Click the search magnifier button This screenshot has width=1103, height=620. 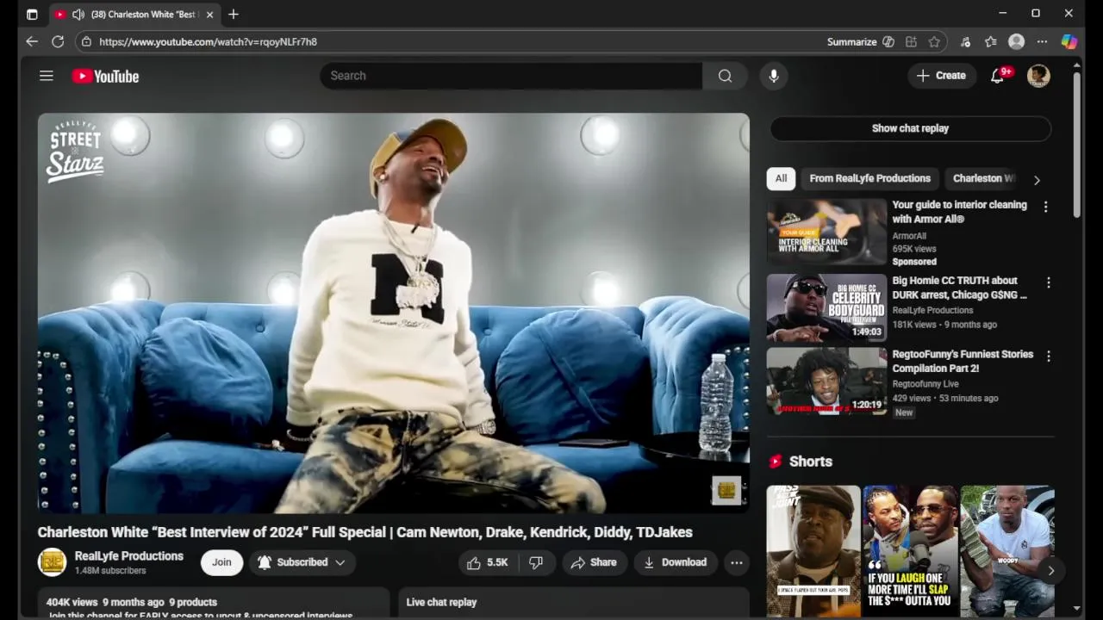725,76
